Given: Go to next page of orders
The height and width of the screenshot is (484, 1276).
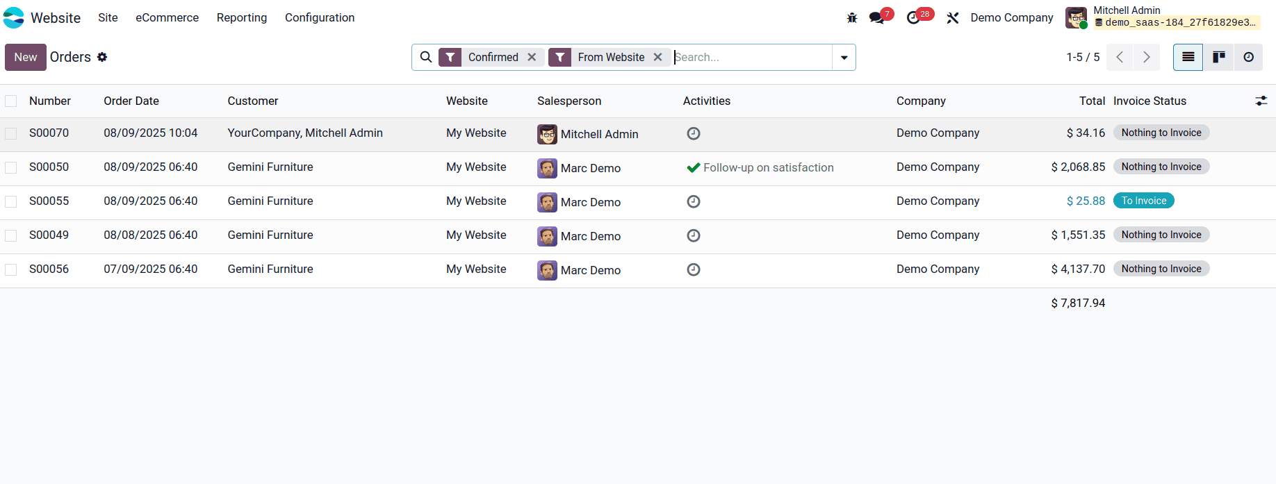Looking at the screenshot, I should tap(1147, 57).
